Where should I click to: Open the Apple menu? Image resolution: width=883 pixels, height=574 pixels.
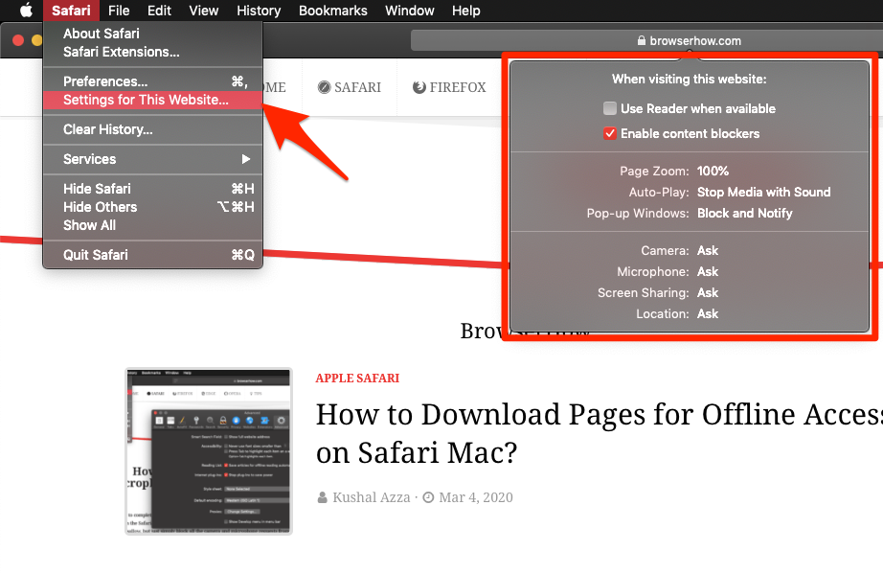pyautogui.click(x=27, y=11)
